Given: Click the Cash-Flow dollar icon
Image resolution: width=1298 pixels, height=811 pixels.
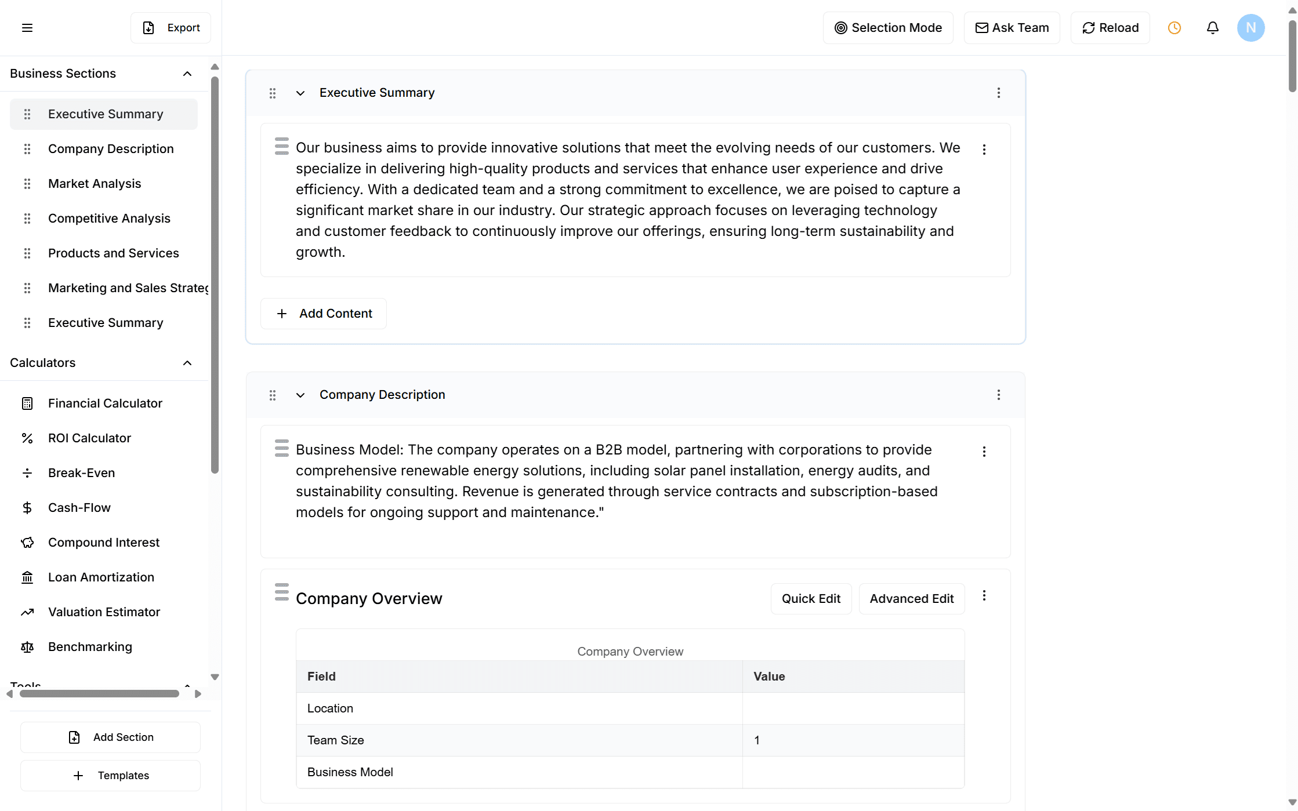Looking at the screenshot, I should click(x=27, y=507).
